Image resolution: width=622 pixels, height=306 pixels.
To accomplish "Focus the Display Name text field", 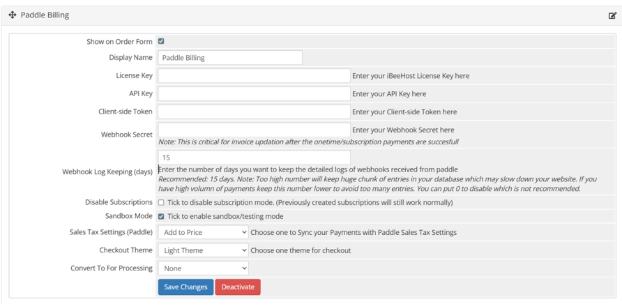I will click(230, 58).
